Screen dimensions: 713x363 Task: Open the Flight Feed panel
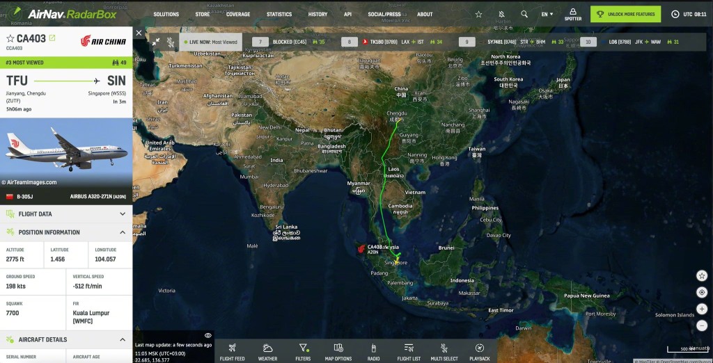point(232,351)
